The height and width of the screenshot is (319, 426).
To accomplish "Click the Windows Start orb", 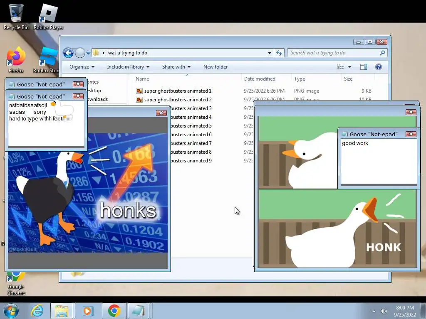I will (x=11, y=311).
